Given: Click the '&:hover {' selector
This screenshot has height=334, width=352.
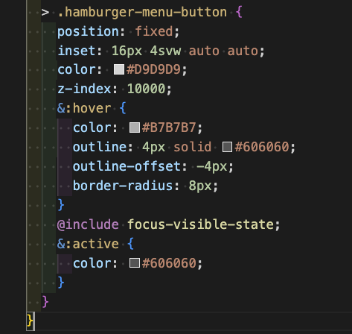Looking at the screenshot, I should pyautogui.click(x=92, y=108).
